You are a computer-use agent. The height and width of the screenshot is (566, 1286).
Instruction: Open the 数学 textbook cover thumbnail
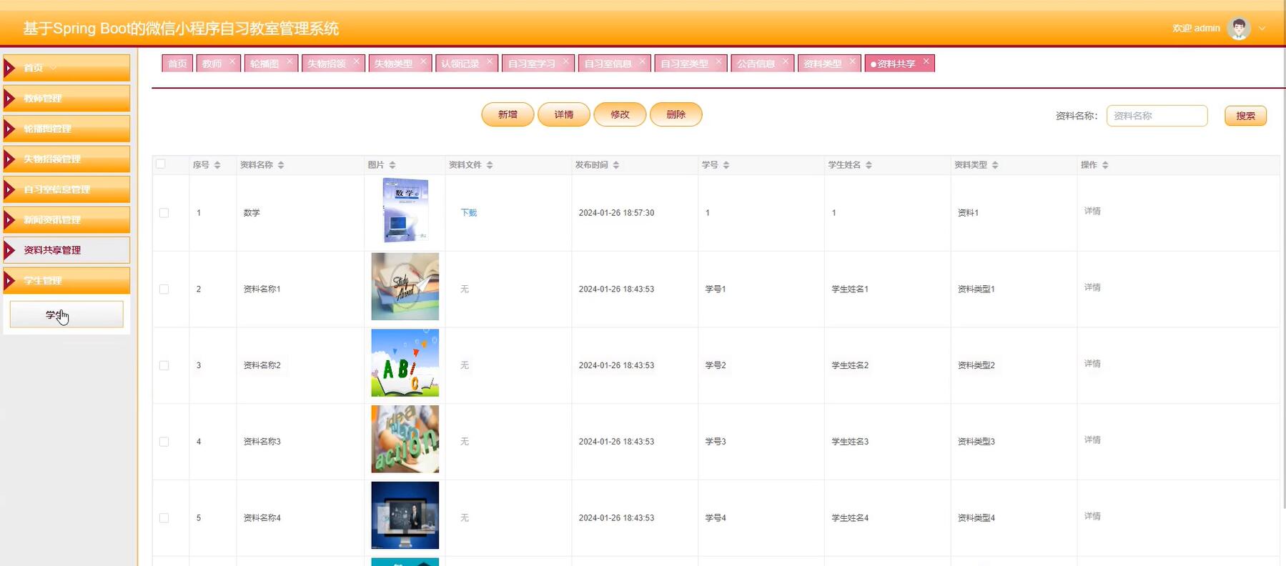pyautogui.click(x=405, y=211)
